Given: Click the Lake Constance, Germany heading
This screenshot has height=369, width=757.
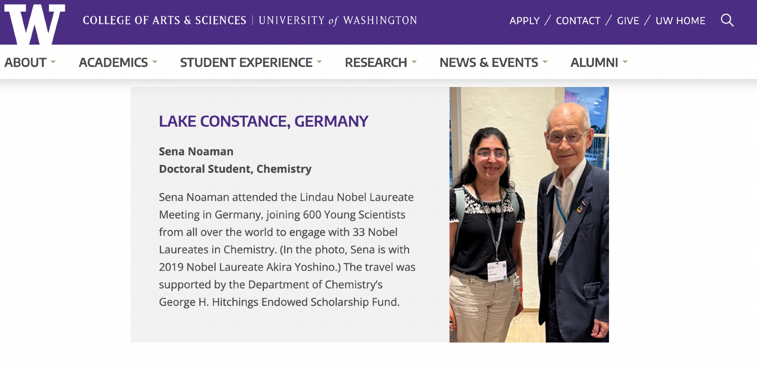Looking at the screenshot, I should coord(263,121).
